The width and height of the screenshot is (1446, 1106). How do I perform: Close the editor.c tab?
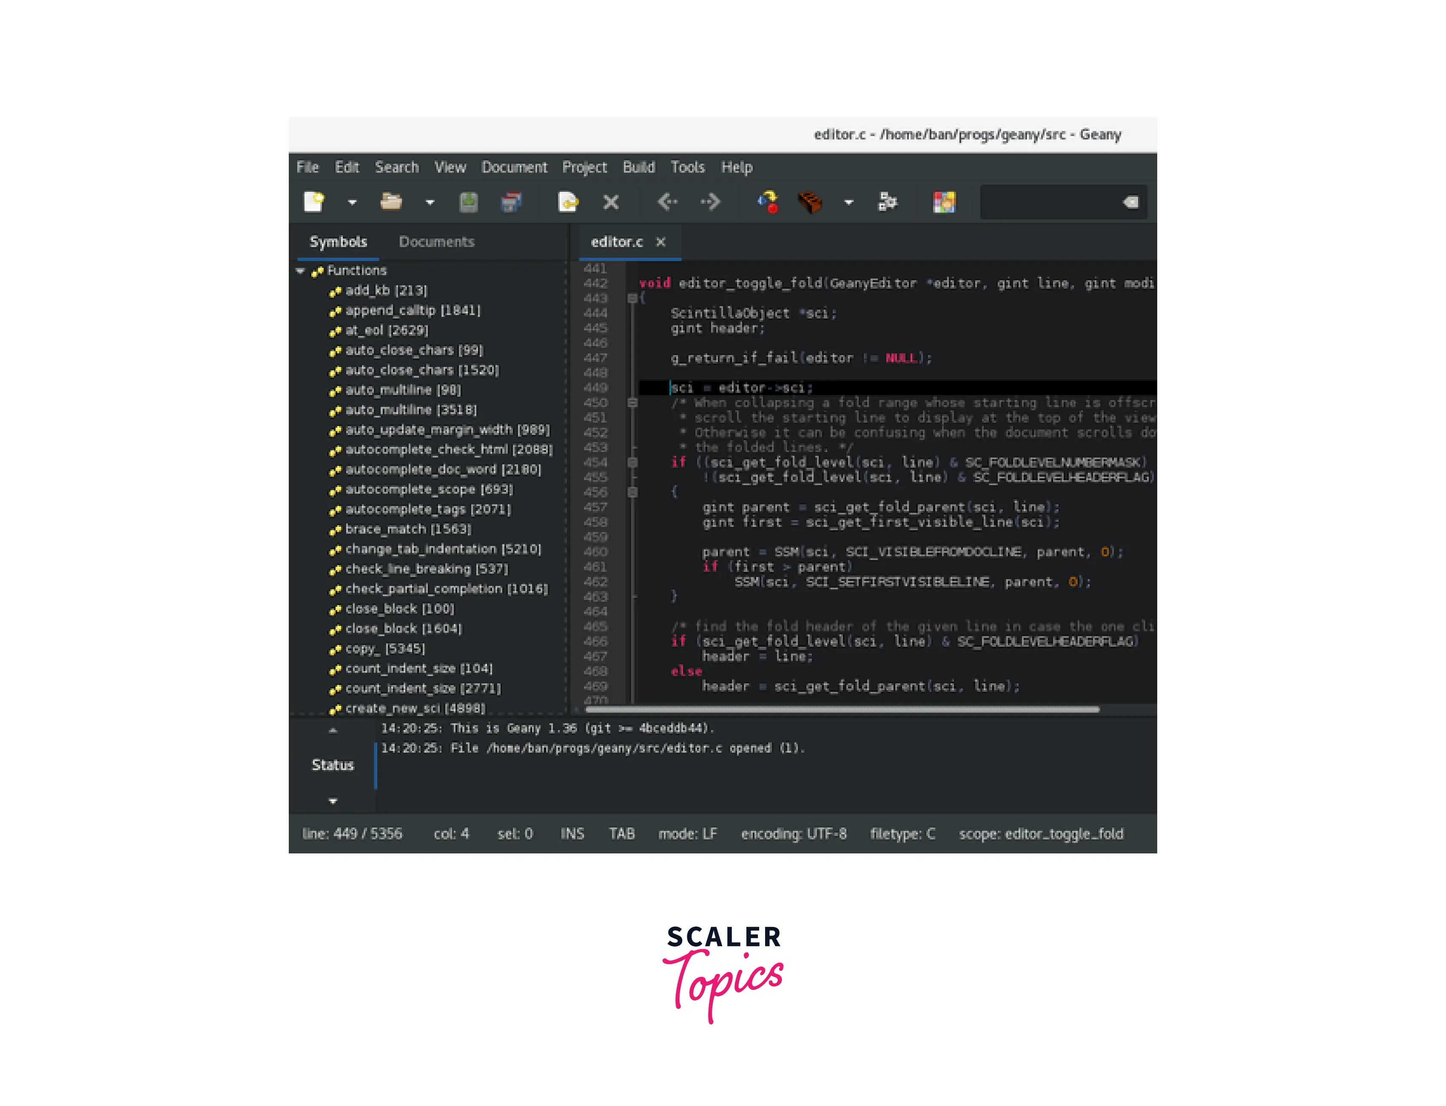[x=660, y=242]
